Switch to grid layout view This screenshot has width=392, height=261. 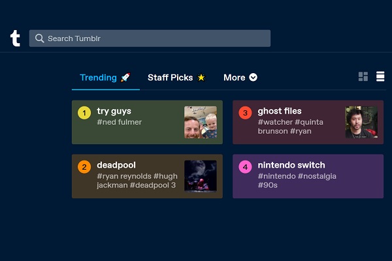coord(363,76)
